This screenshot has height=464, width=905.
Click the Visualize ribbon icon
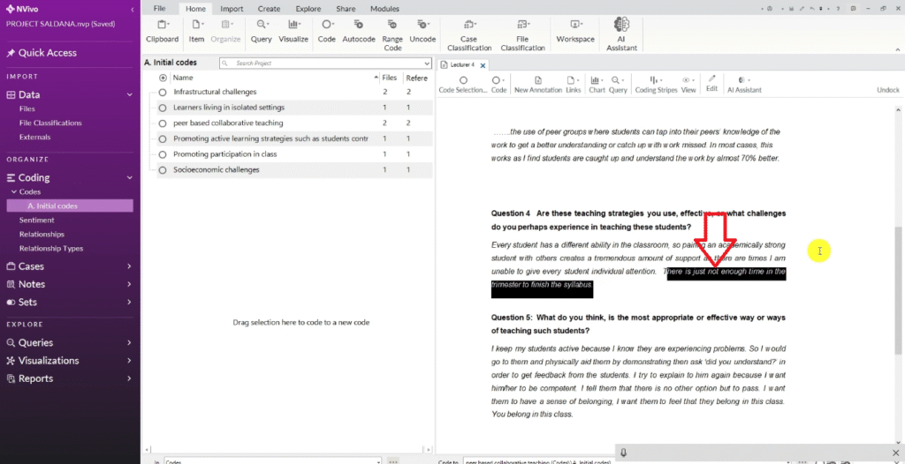coord(293,26)
